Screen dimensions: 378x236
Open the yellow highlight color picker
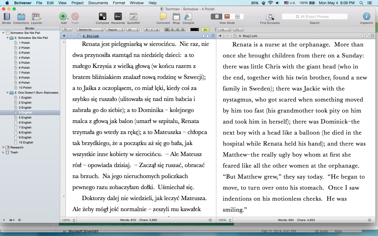[x=206, y=30]
